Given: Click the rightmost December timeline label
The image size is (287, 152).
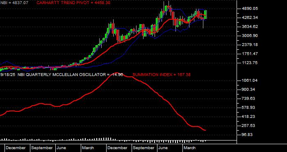Looking at the screenshot, I should (x=117, y=148).
